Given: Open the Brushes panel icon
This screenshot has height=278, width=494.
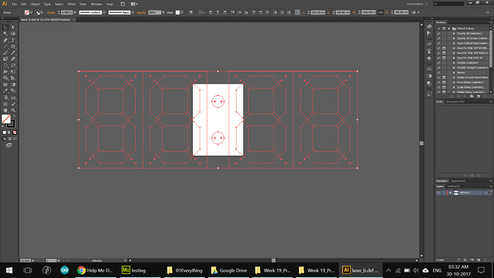Looking at the screenshot, I should tap(429, 51).
